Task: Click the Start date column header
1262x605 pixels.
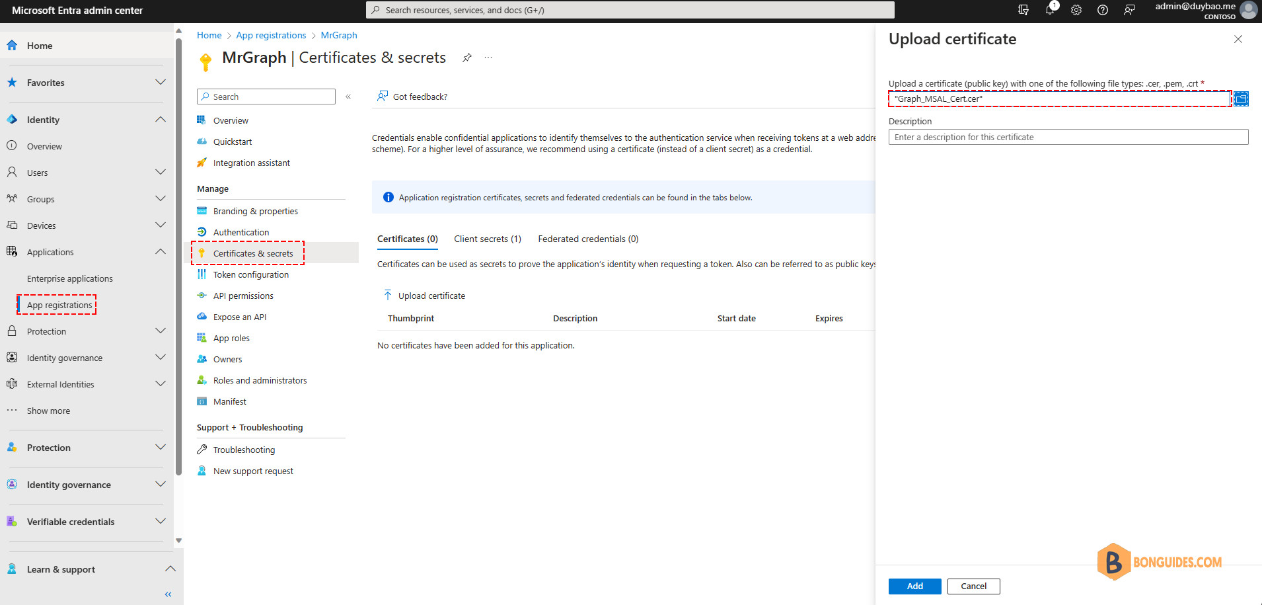Action: (x=737, y=318)
